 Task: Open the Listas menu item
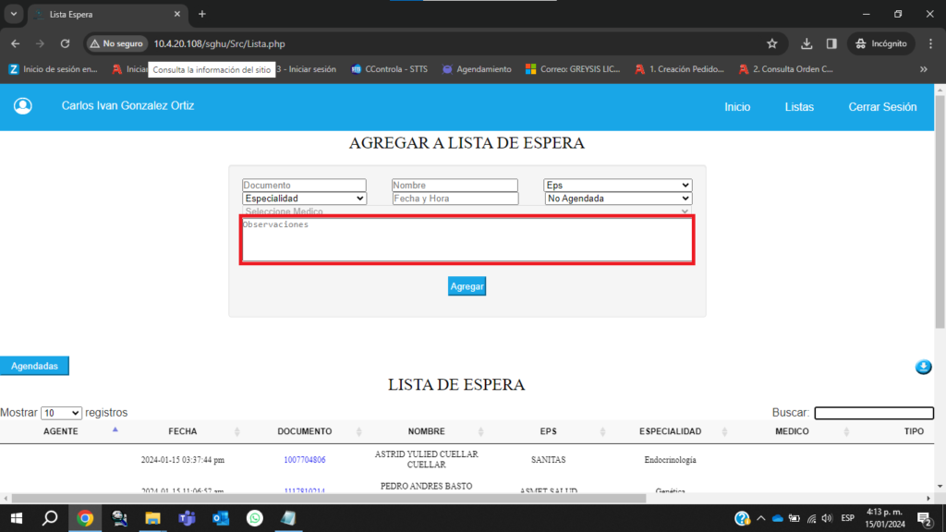pos(799,107)
